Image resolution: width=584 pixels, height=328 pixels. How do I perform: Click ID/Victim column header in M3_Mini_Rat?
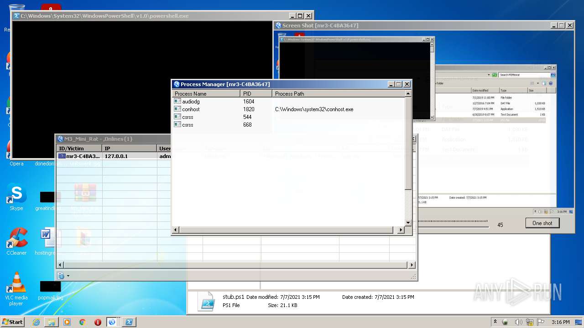point(79,149)
